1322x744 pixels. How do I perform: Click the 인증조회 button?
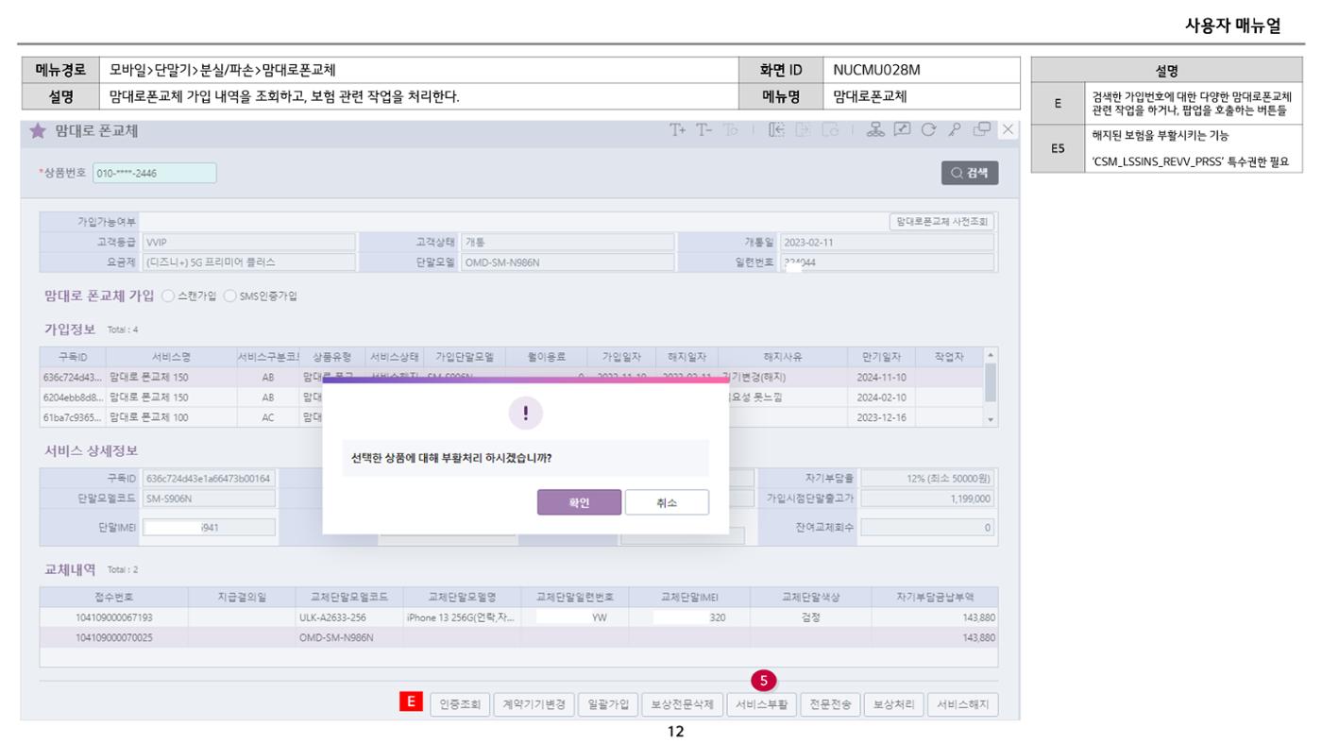coord(458,703)
